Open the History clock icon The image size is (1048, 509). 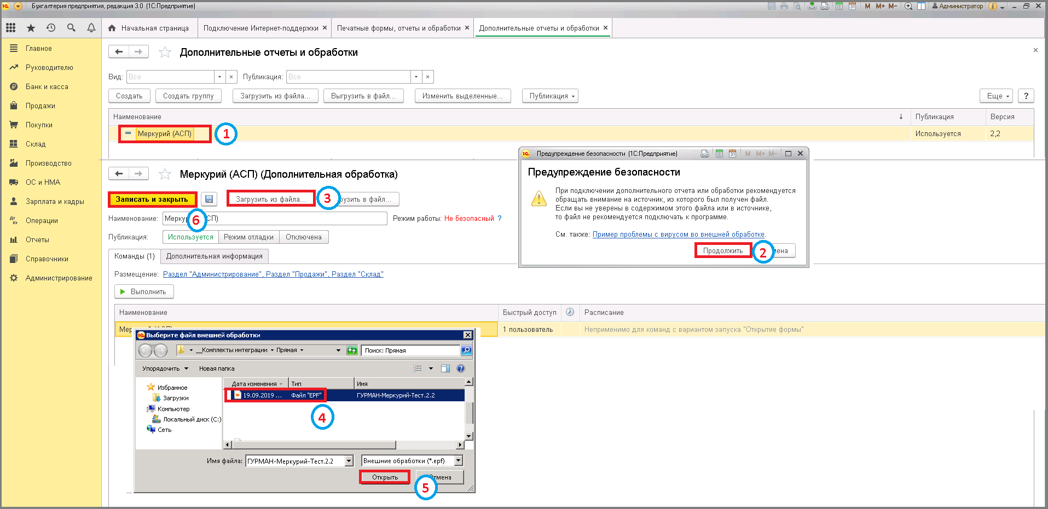coord(51,28)
